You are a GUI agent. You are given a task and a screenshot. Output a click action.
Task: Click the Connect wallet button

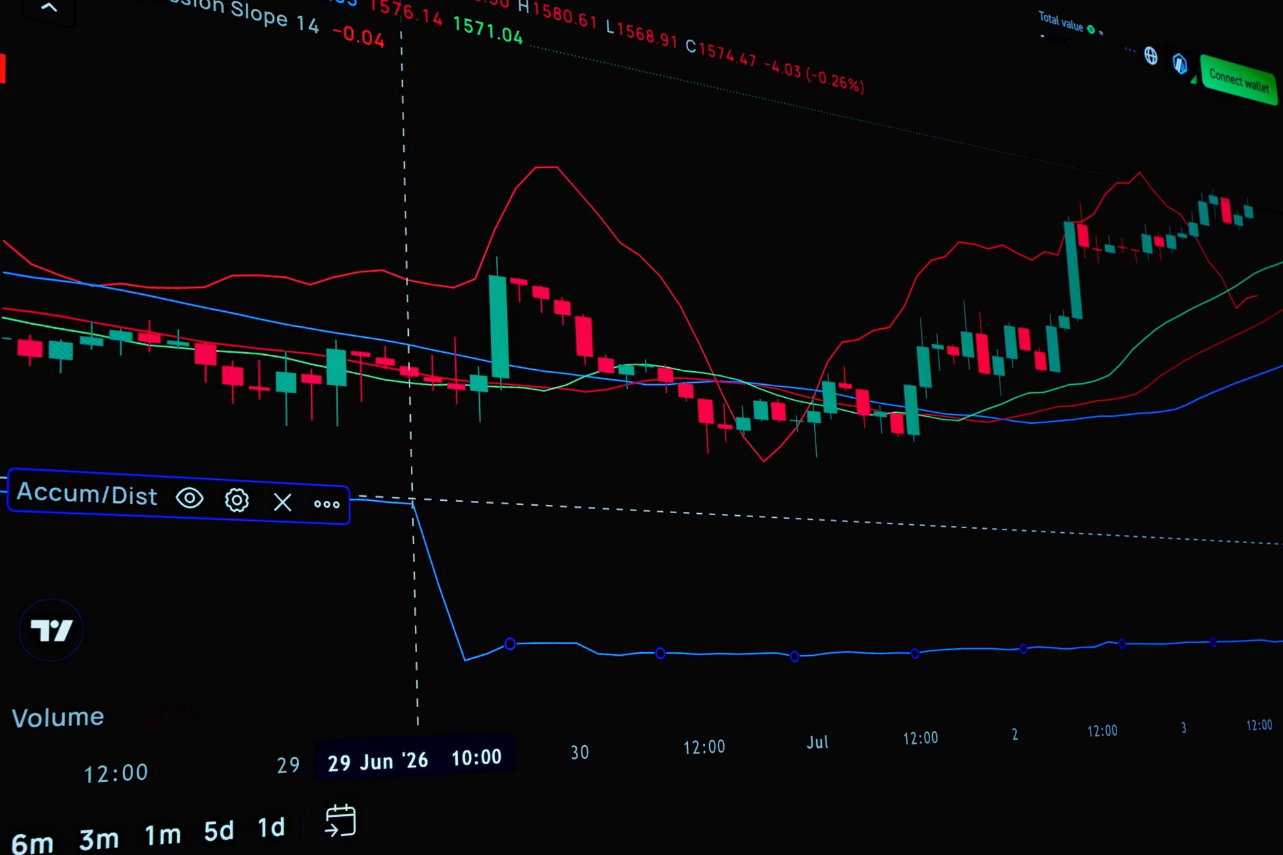pyautogui.click(x=1239, y=80)
